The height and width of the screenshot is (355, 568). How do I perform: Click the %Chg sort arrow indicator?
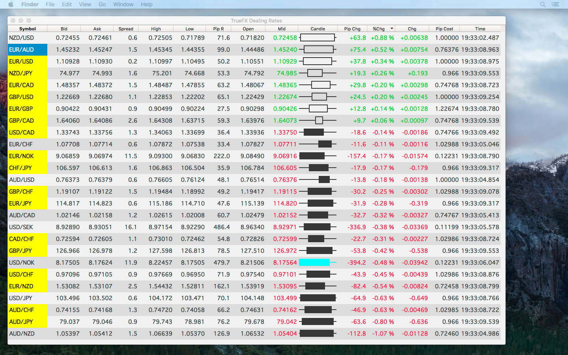(392, 28)
